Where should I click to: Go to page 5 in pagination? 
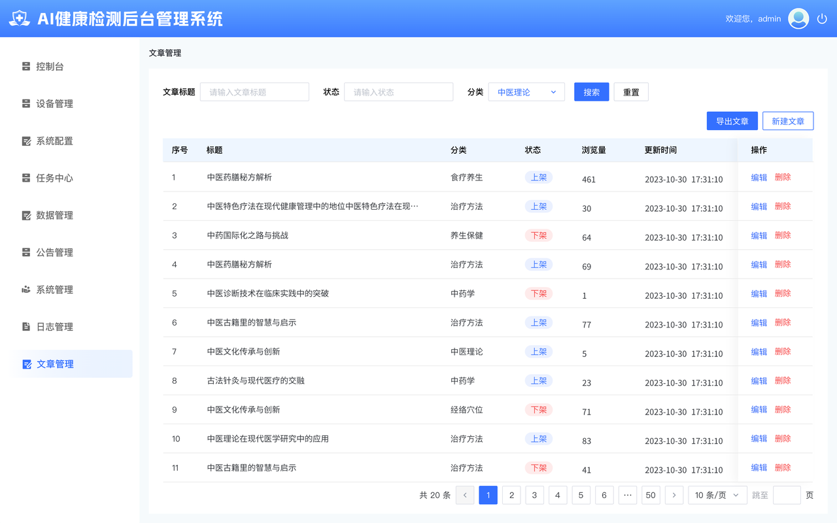pyautogui.click(x=581, y=495)
